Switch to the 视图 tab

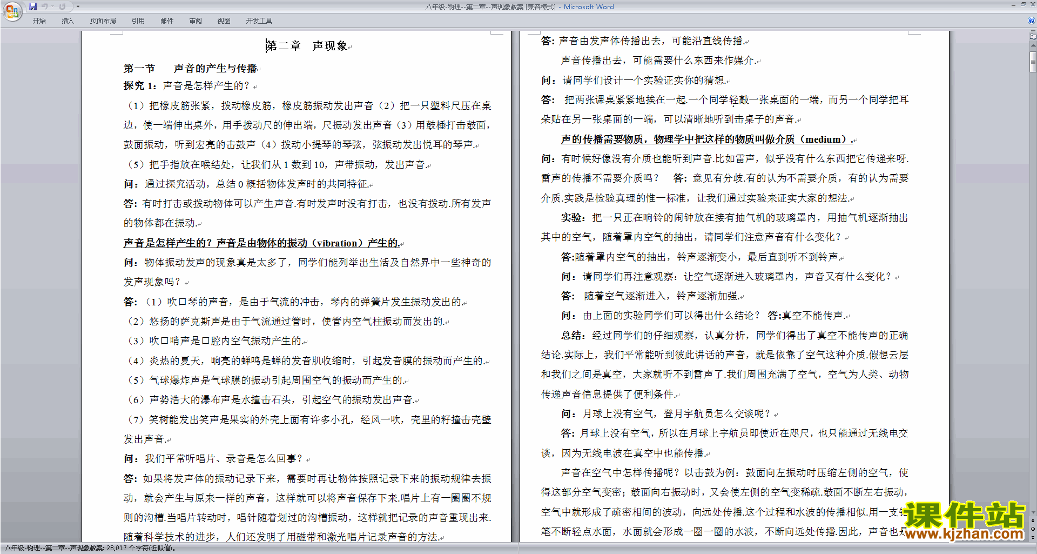224,21
